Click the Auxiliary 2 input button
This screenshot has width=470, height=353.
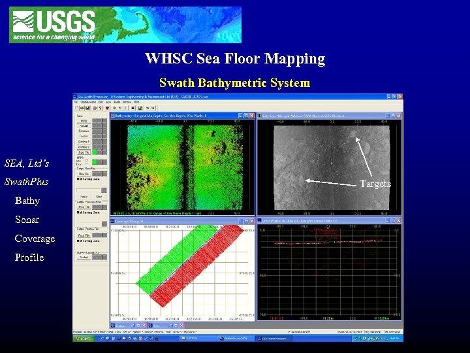point(84,147)
